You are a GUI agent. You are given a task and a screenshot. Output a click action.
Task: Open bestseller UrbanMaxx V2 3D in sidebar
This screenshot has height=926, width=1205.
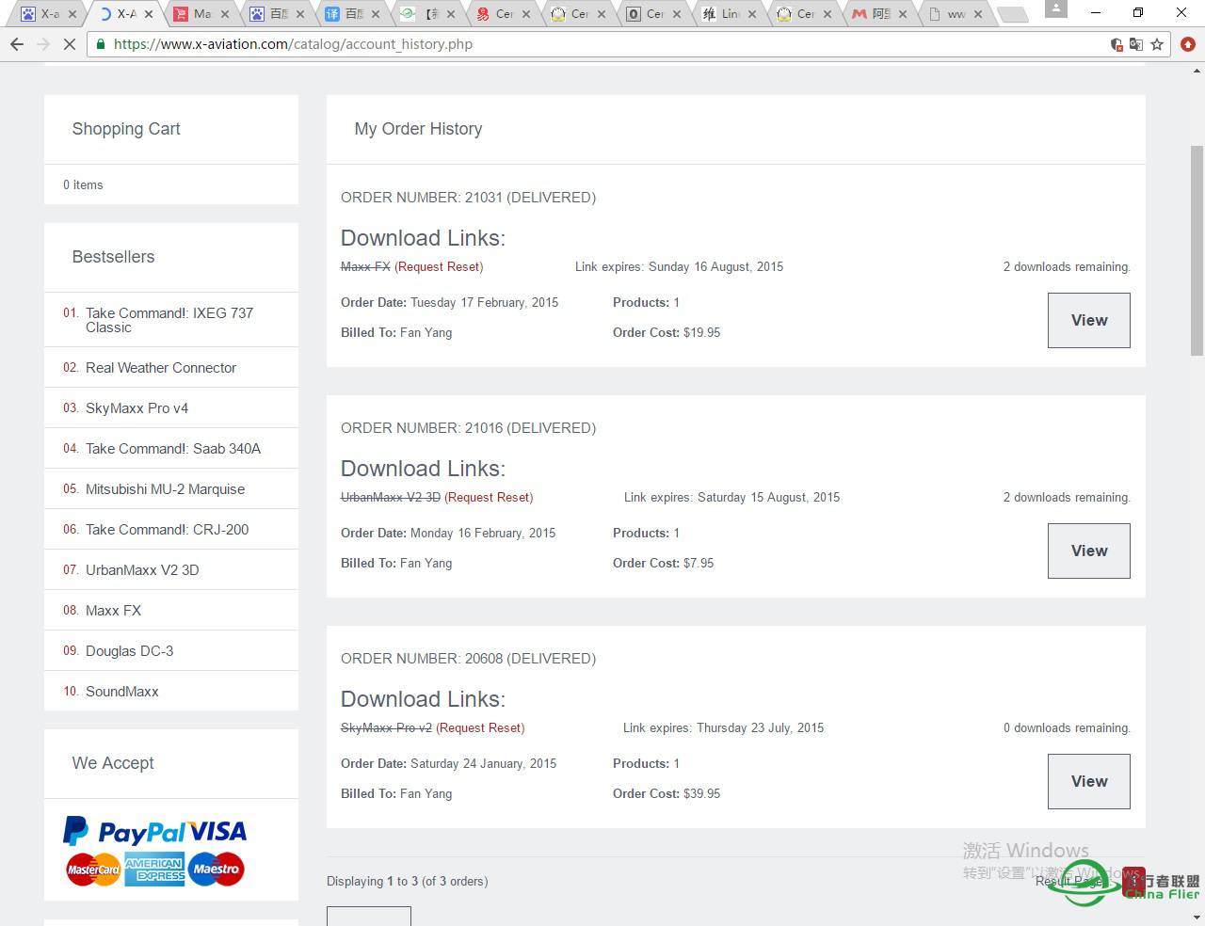(x=142, y=570)
